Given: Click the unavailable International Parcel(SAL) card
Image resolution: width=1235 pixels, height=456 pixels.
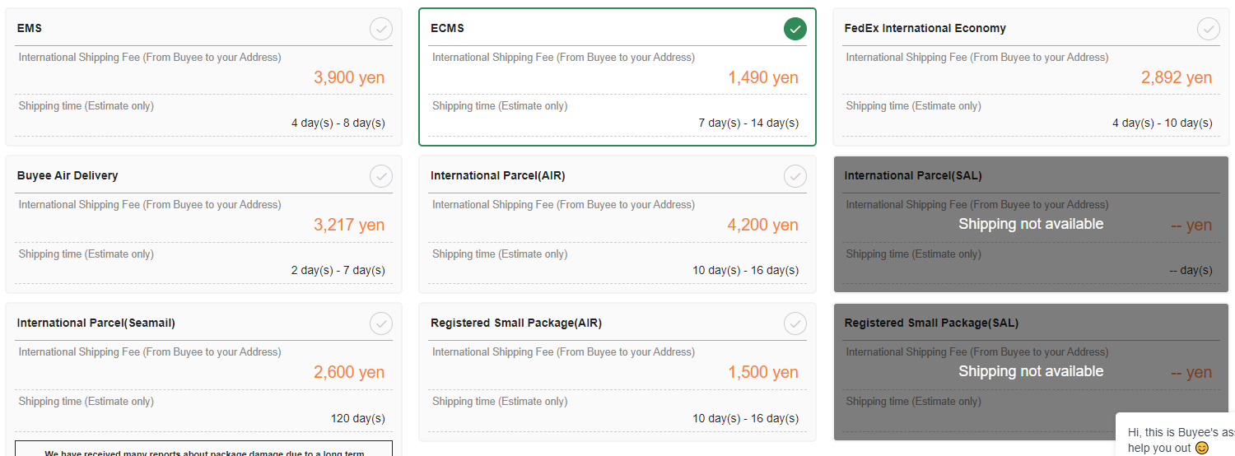Looking at the screenshot, I should click(1031, 224).
